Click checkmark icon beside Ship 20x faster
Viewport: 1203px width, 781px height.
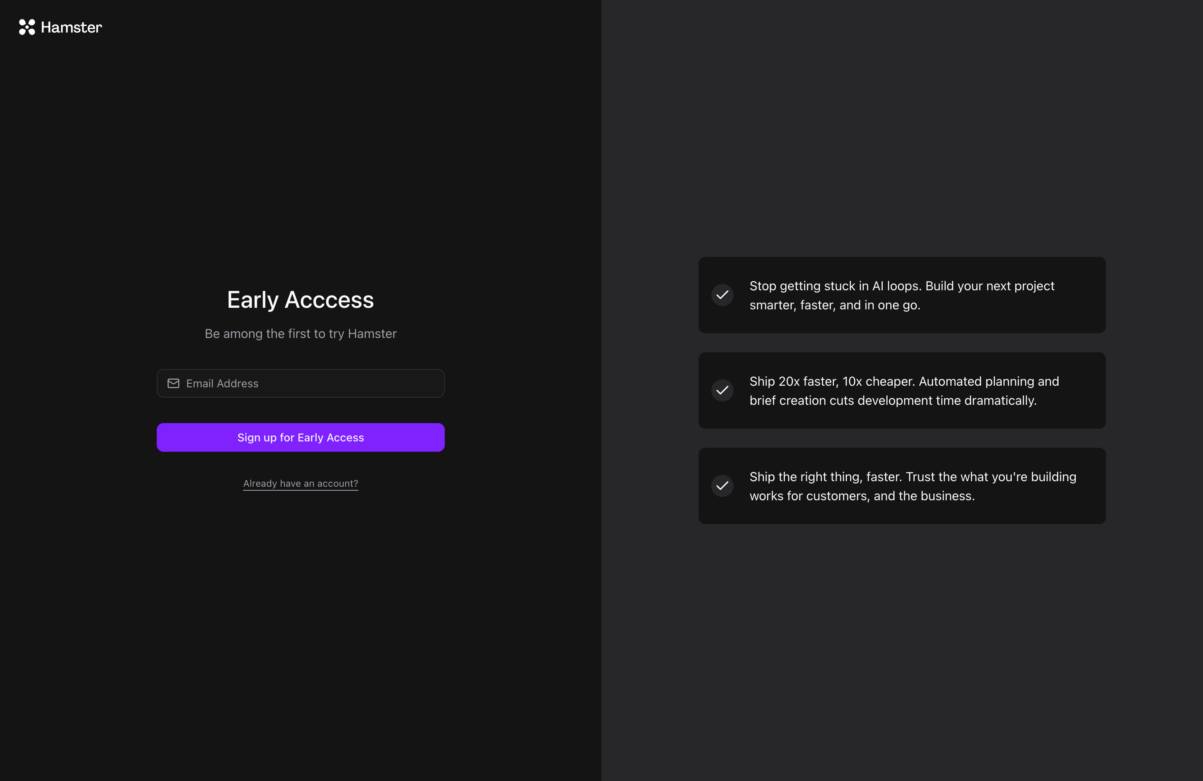pyautogui.click(x=722, y=390)
